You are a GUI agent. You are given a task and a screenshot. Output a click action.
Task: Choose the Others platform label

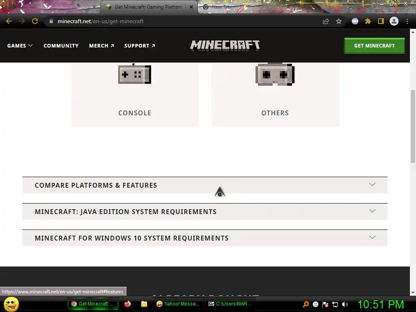pos(275,113)
